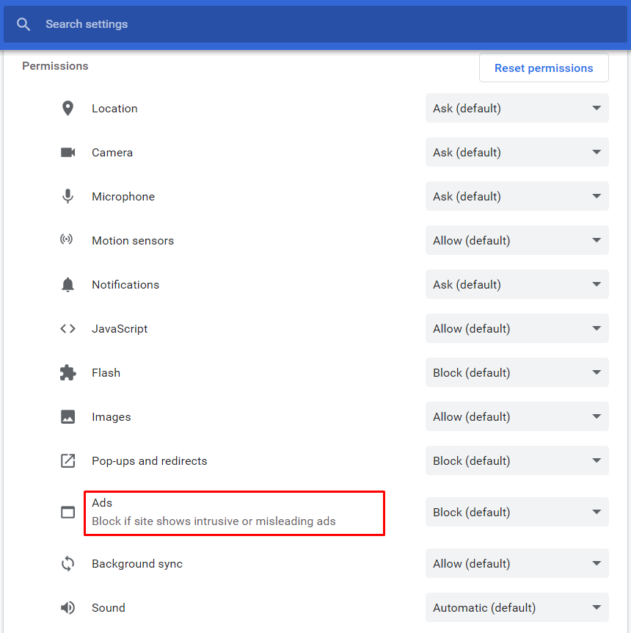Click the Motion sensors icon

coord(68,241)
